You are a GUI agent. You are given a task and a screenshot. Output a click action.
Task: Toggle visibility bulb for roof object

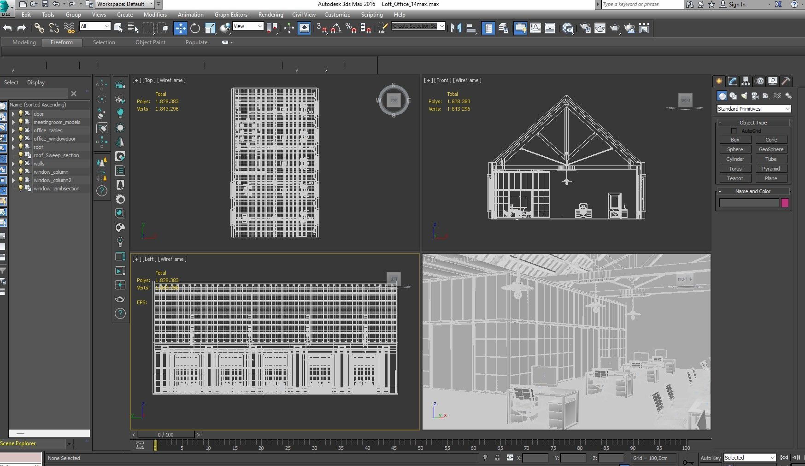20,147
